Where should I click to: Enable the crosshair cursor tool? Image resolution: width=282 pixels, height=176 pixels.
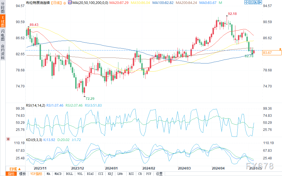(246, 2)
